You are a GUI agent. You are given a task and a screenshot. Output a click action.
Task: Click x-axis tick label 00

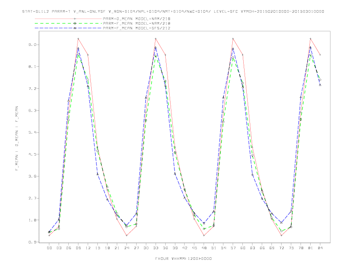click(49, 248)
